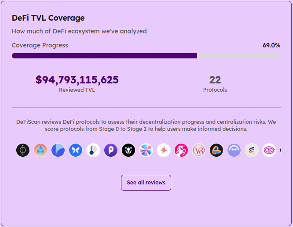Click the $94,793,115,625 reviewed TVL figure
Screen dimensions: 293x227
77,80
